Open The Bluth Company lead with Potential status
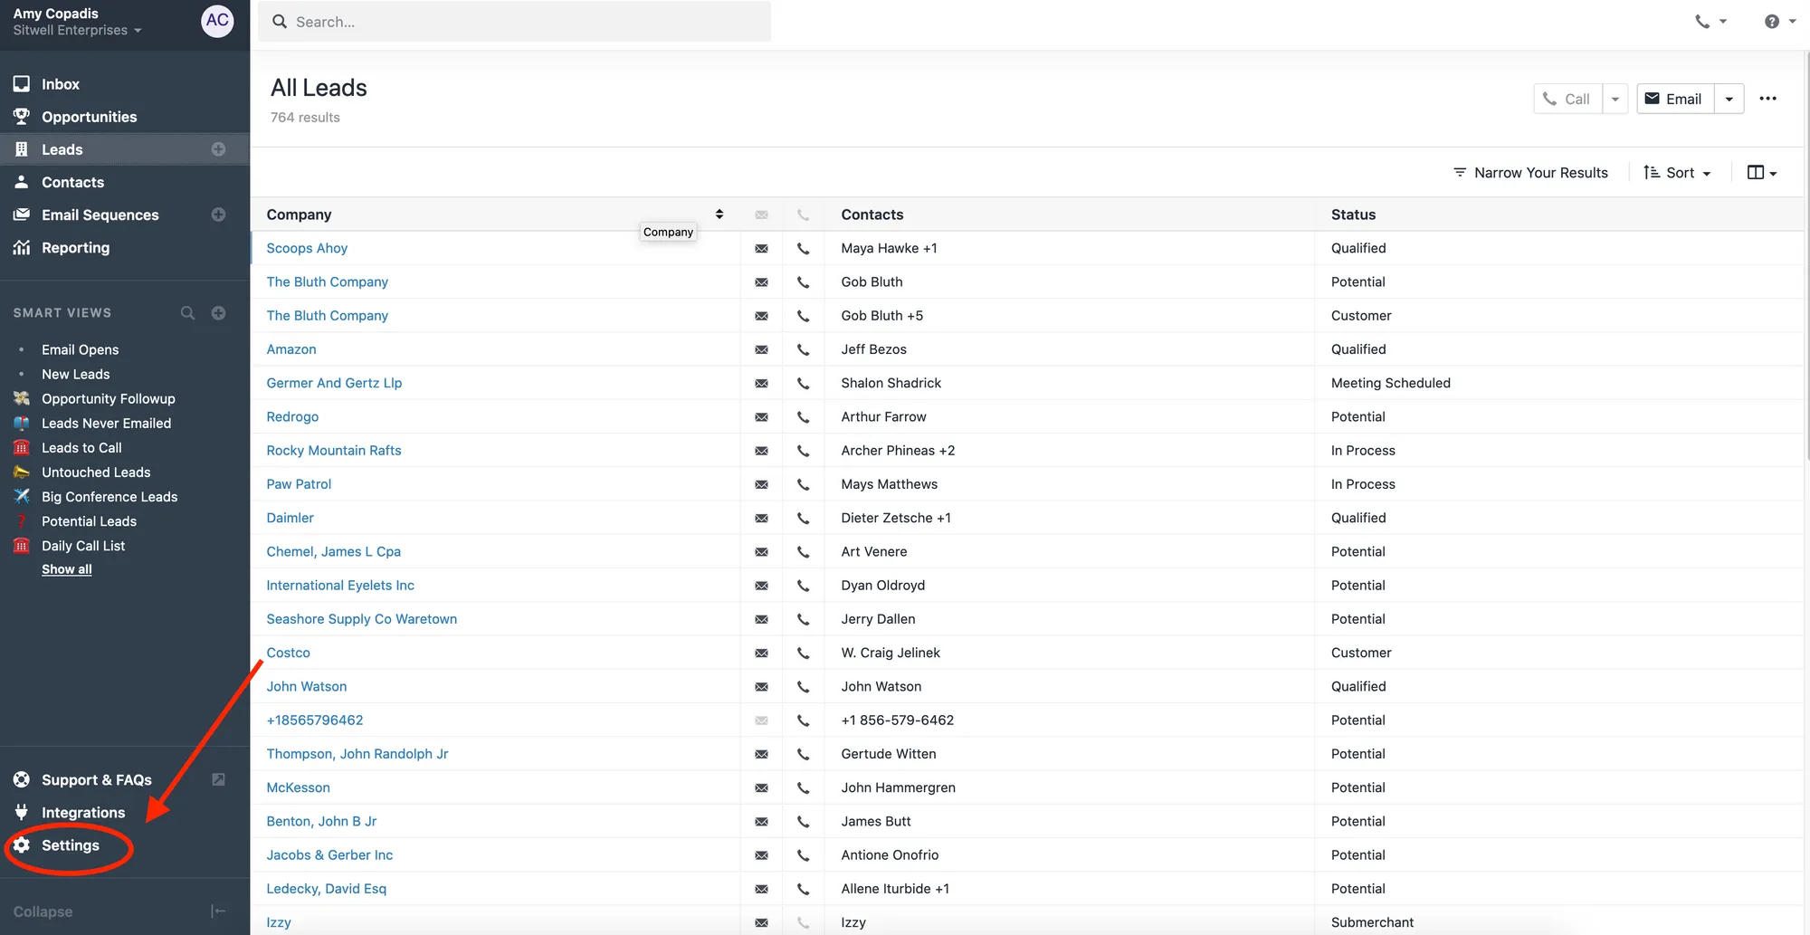The height and width of the screenshot is (935, 1810). (327, 282)
